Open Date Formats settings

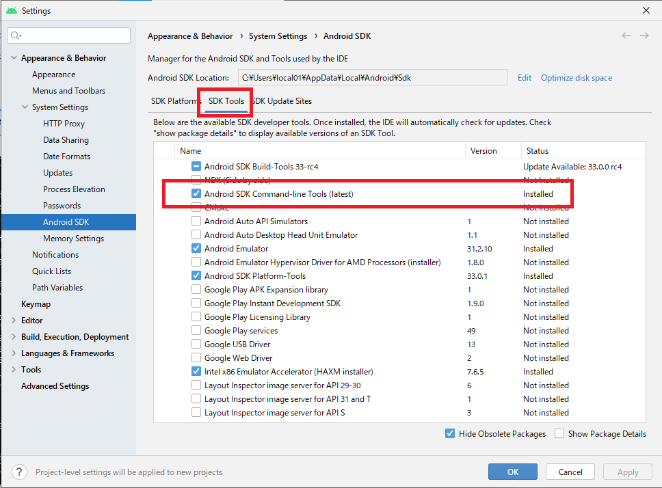coord(67,157)
